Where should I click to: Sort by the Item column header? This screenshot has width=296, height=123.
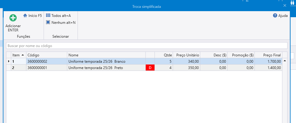tap(18, 55)
